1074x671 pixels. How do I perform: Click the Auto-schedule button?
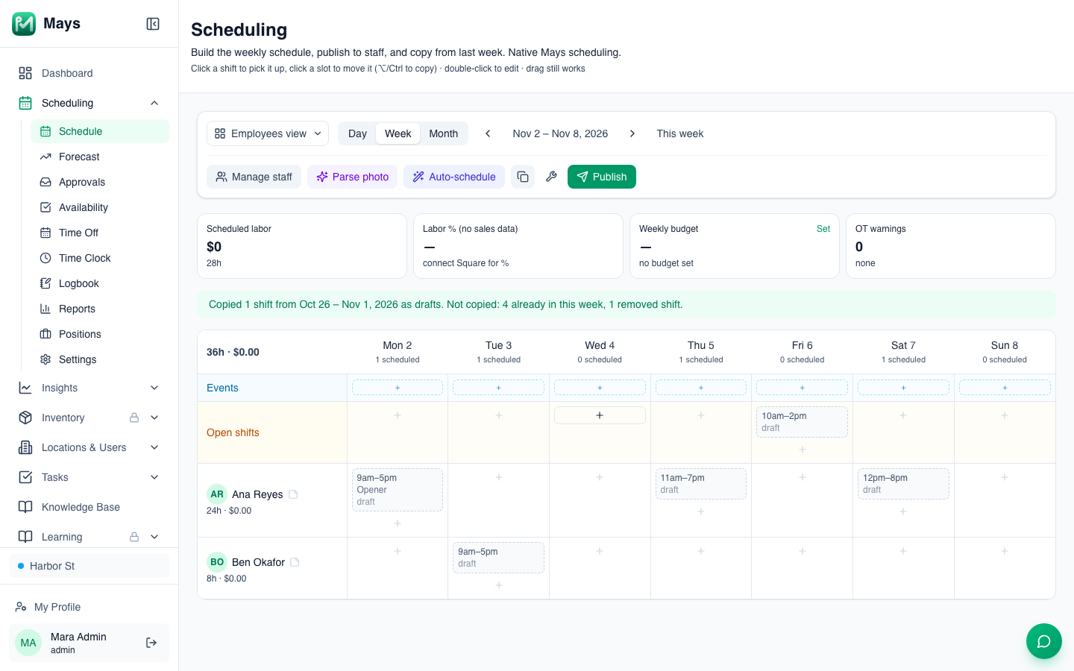(454, 177)
